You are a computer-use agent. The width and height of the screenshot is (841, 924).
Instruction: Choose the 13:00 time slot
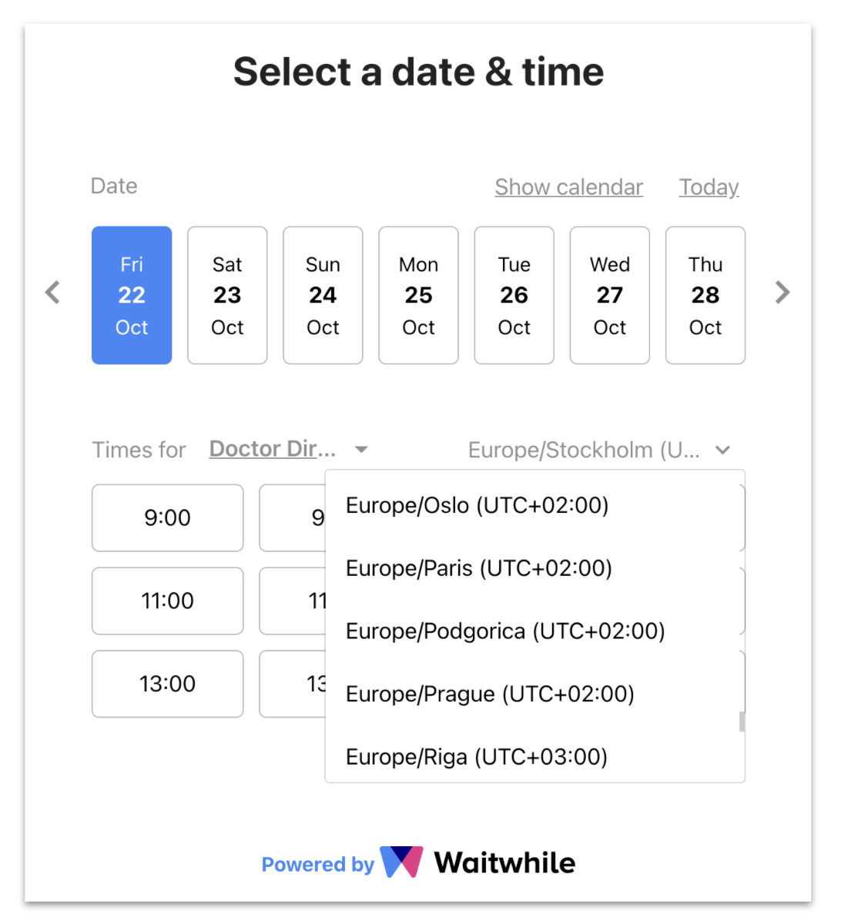167,684
